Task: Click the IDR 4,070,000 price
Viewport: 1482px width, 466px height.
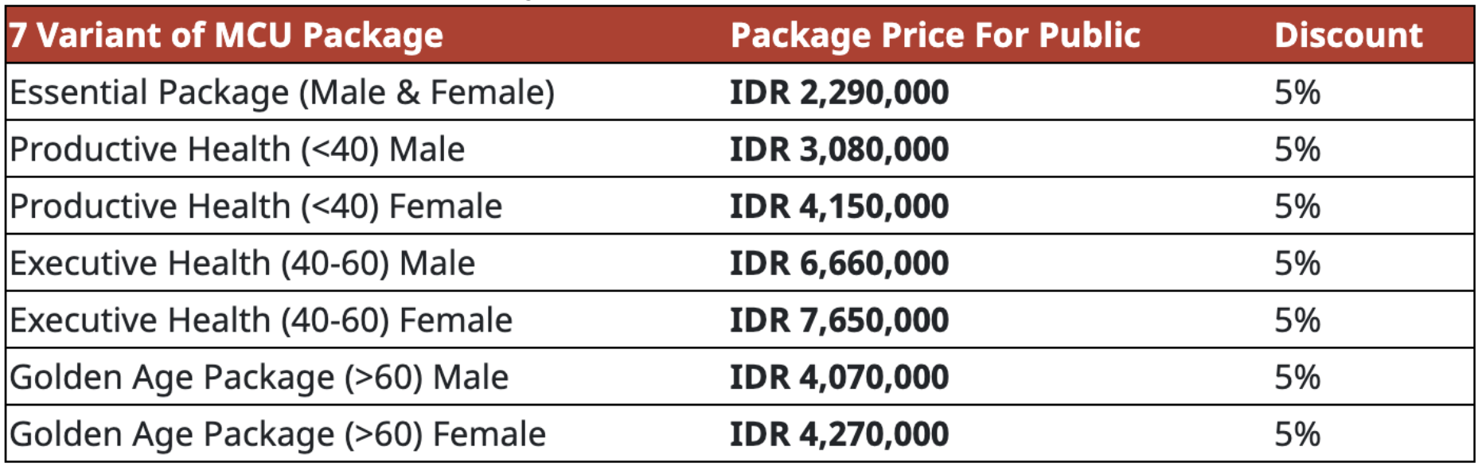Action: 839,378
